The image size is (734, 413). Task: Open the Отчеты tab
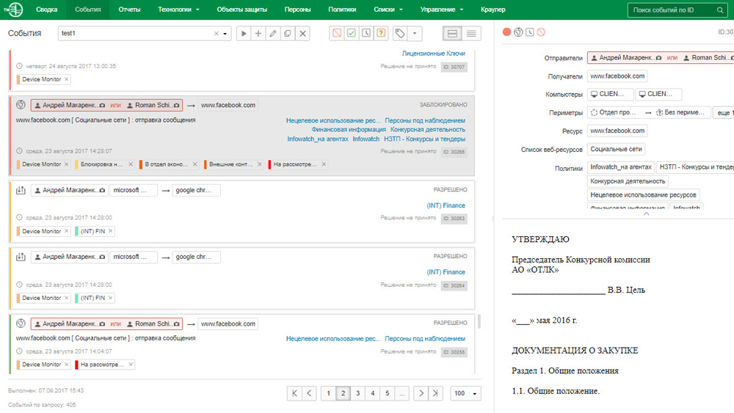(x=129, y=10)
